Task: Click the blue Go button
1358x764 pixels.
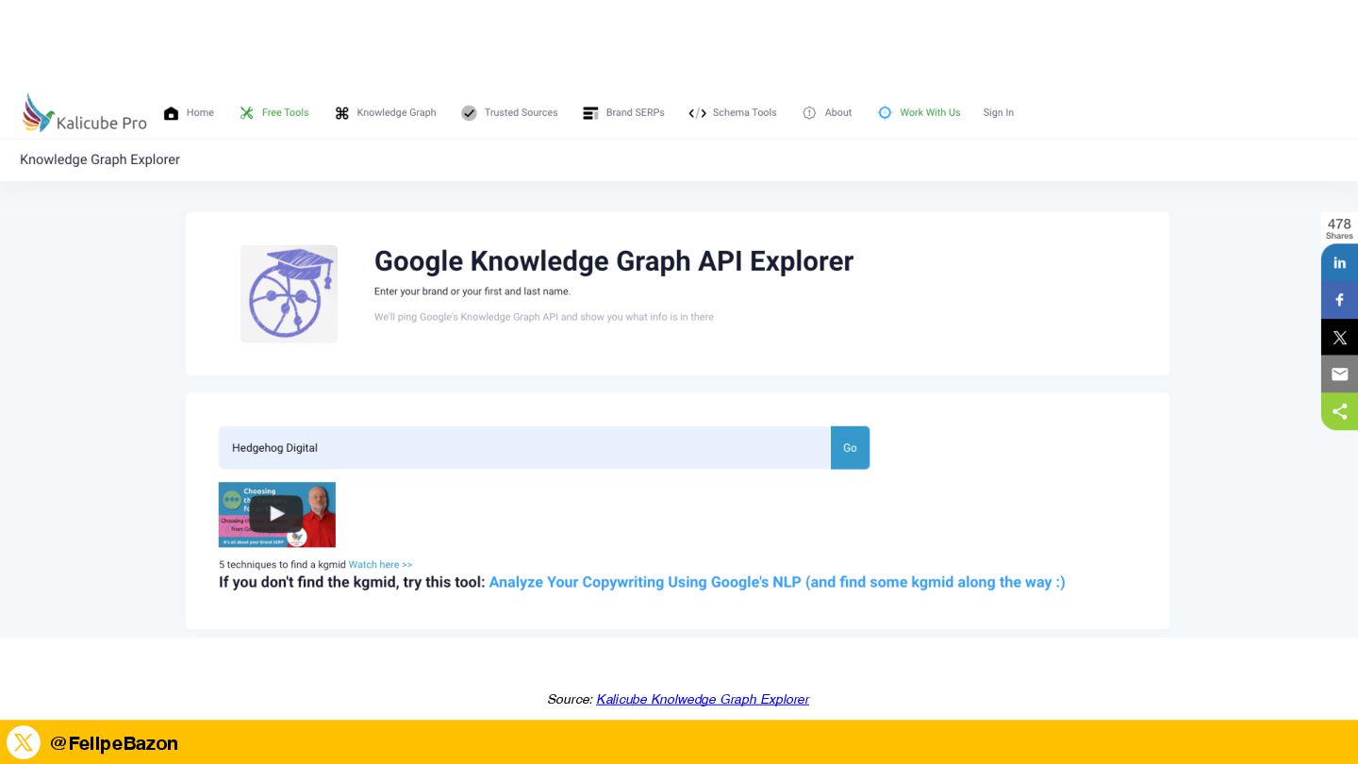Action: pos(850,448)
